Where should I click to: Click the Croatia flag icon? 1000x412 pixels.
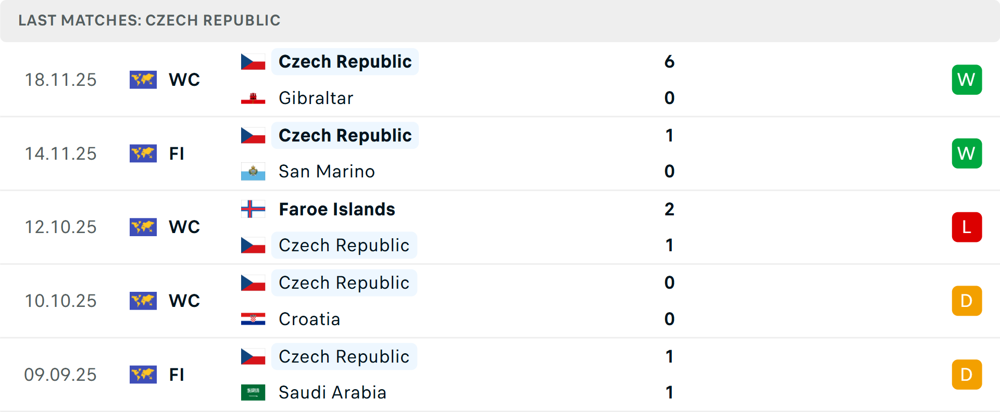tap(253, 319)
